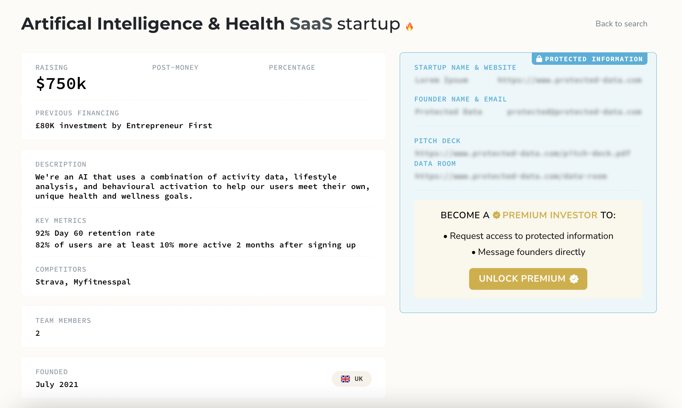Open the blurred startup website URL
The height and width of the screenshot is (408, 682).
click(569, 80)
